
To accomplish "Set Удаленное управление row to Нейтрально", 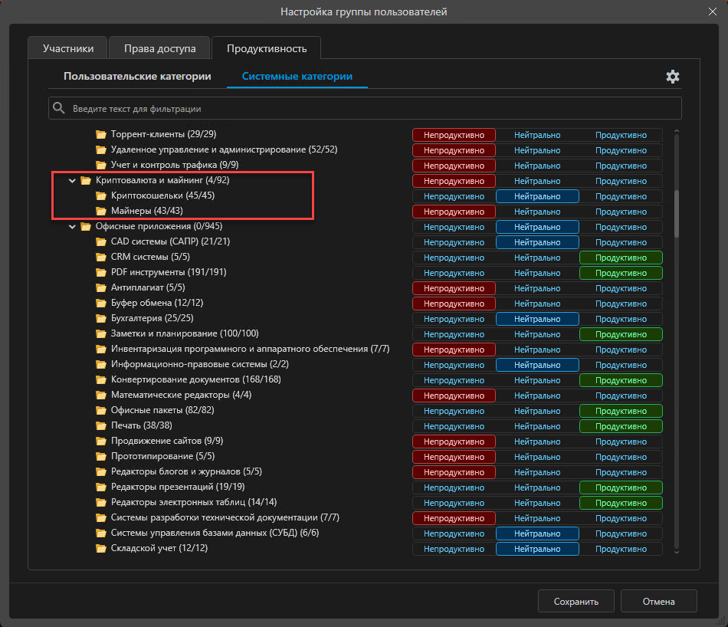I will coord(537,150).
